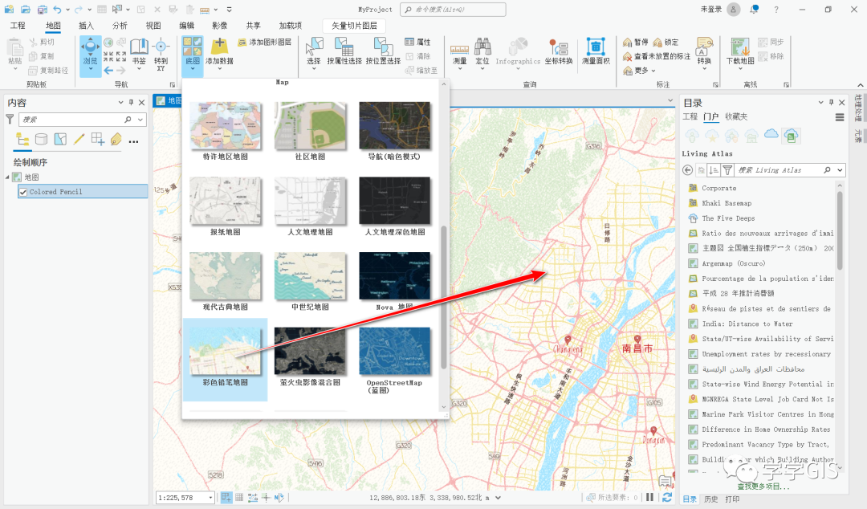Click the List By Snapping grid-plus icon
The image size is (867, 509).
pos(98,139)
